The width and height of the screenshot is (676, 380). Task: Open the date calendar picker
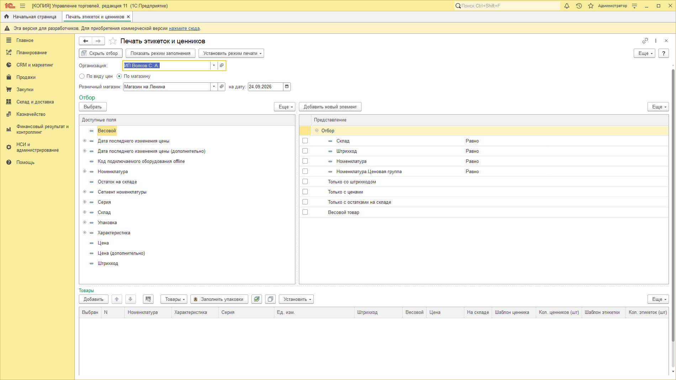pyautogui.click(x=287, y=87)
